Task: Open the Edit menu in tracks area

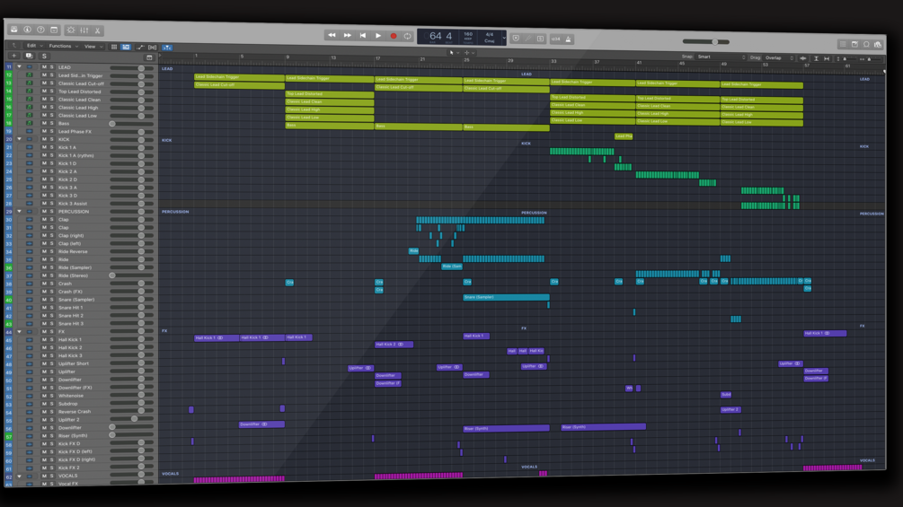Action: click(33, 46)
